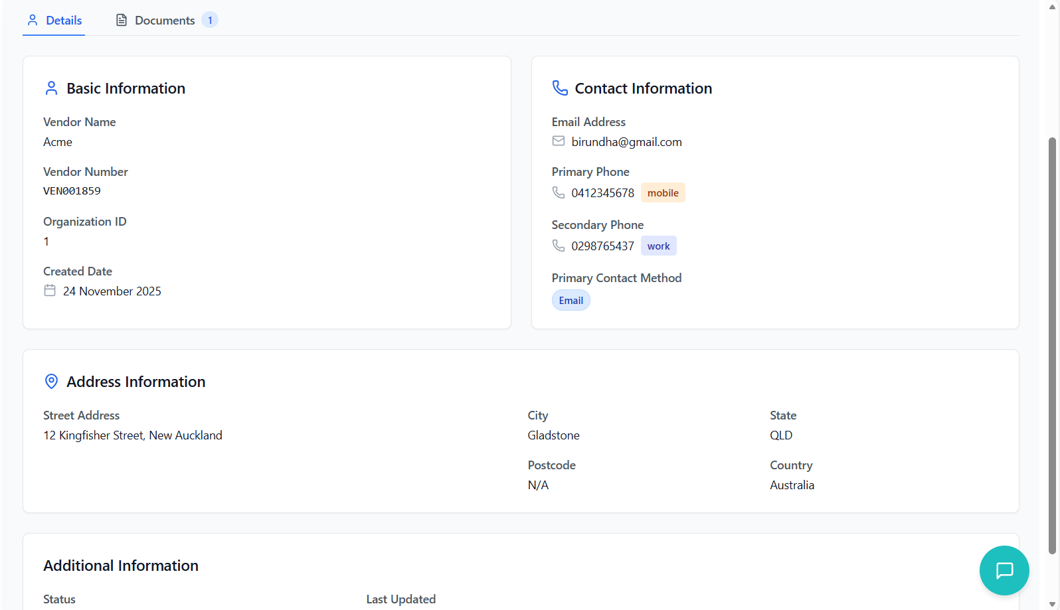Click the phone icon beside 0298765437
The width and height of the screenshot is (1060, 610).
pyautogui.click(x=559, y=246)
